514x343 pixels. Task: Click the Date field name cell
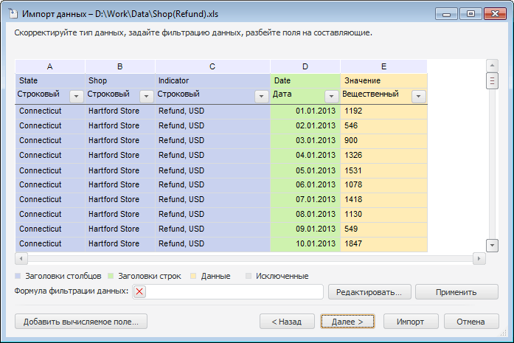[x=305, y=80]
